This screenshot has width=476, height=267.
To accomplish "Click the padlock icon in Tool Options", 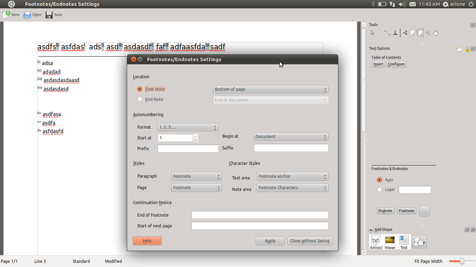I will (467, 49).
